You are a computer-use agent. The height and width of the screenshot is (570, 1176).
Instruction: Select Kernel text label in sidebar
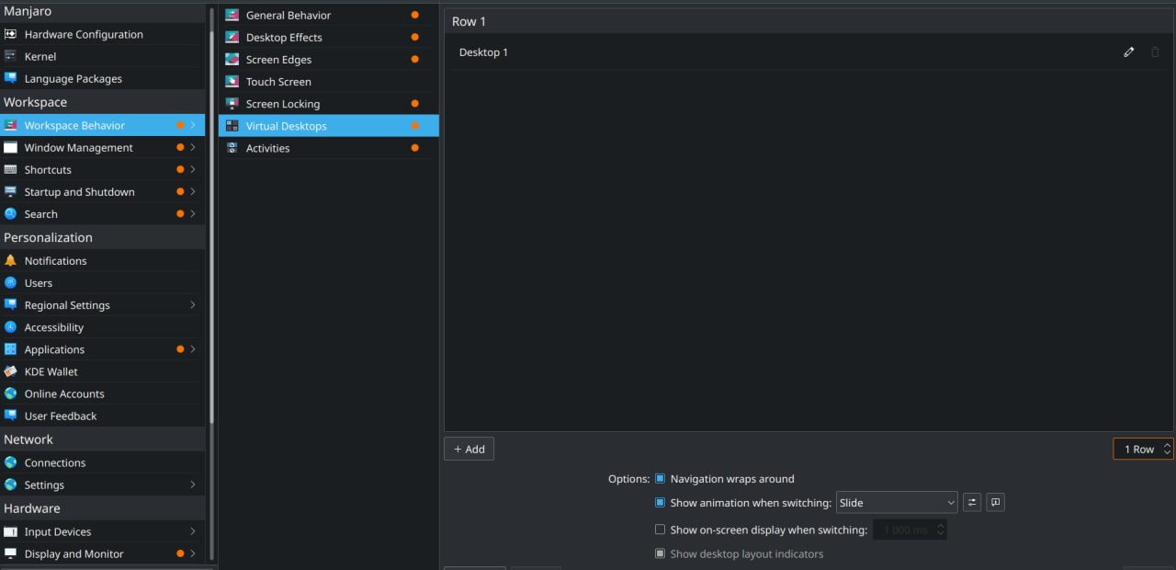click(x=40, y=57)
